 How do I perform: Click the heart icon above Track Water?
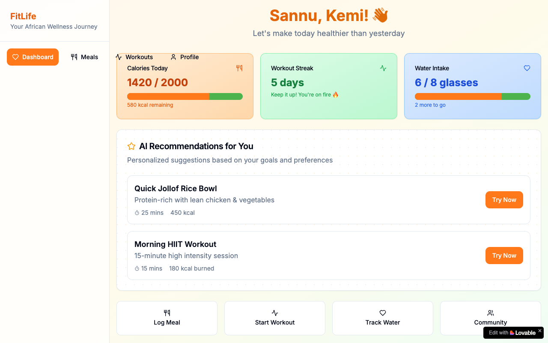tap(382, 313)
